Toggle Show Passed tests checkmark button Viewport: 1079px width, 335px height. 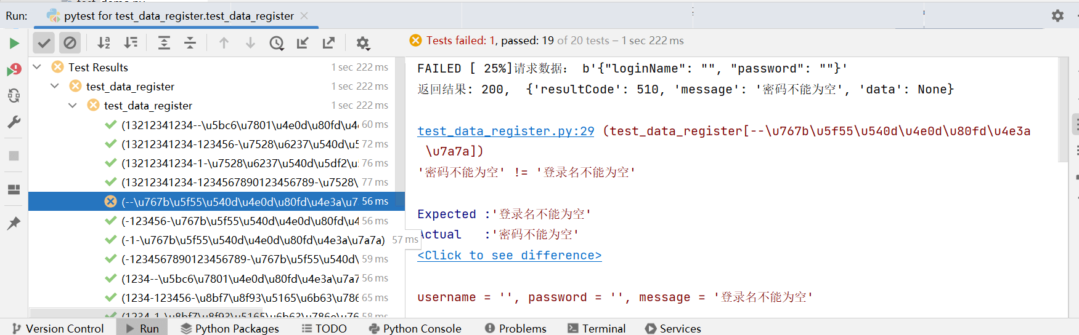click(44, 43)
